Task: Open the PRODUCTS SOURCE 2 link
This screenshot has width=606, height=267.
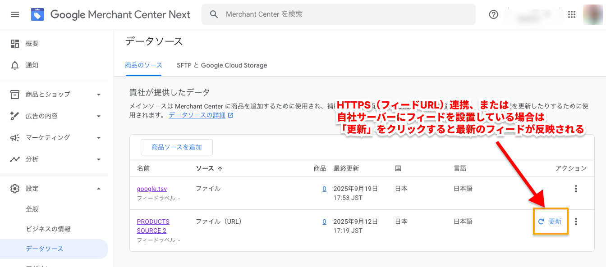Action: (153, 226)
